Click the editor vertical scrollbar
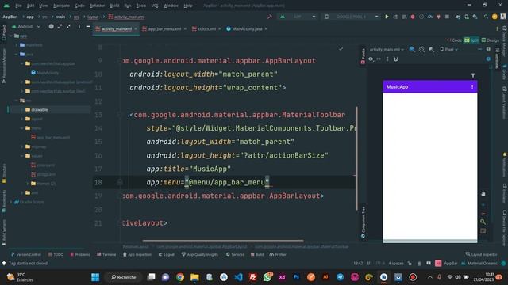 coord(356,158)
